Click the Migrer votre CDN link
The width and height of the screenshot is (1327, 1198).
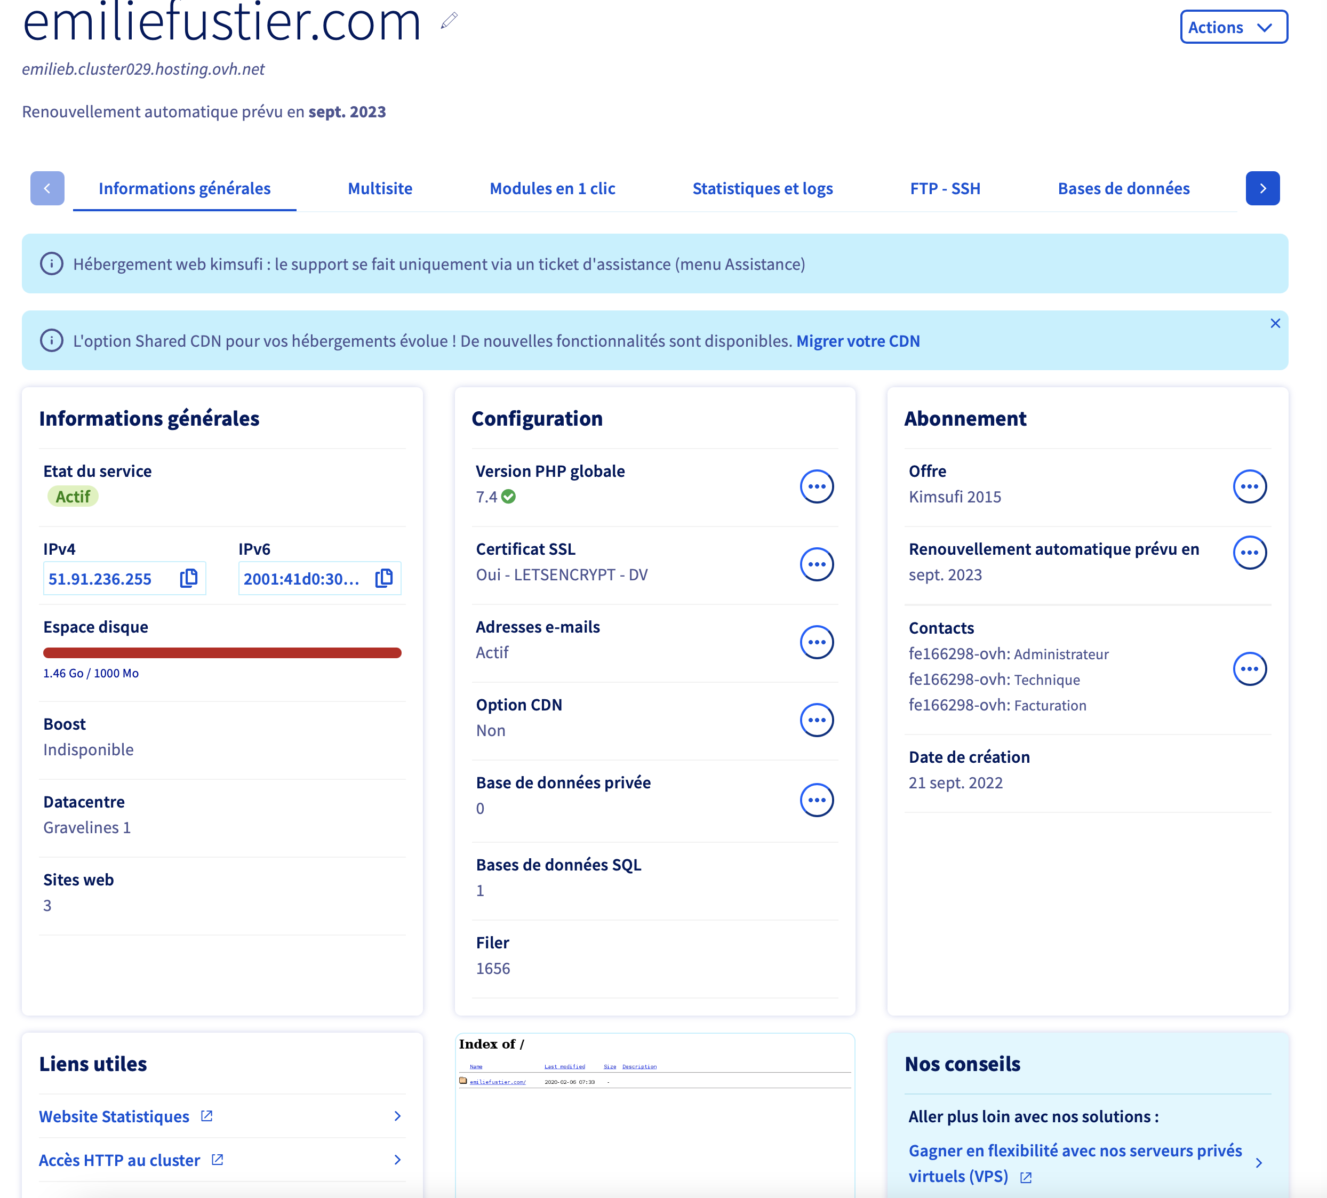(858, 341)
